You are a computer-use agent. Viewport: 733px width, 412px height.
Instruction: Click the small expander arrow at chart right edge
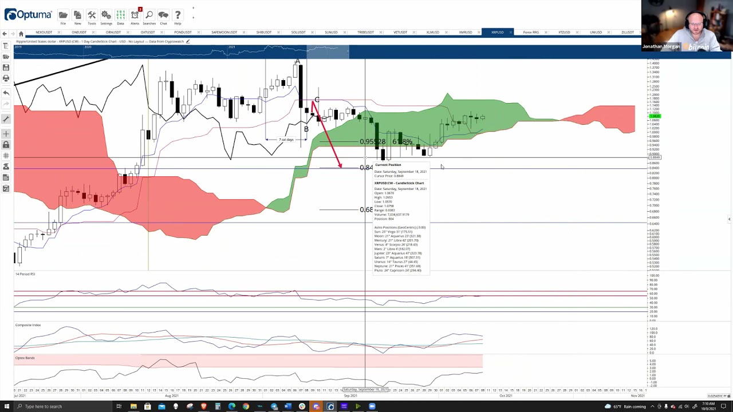(x=729, y=219)
